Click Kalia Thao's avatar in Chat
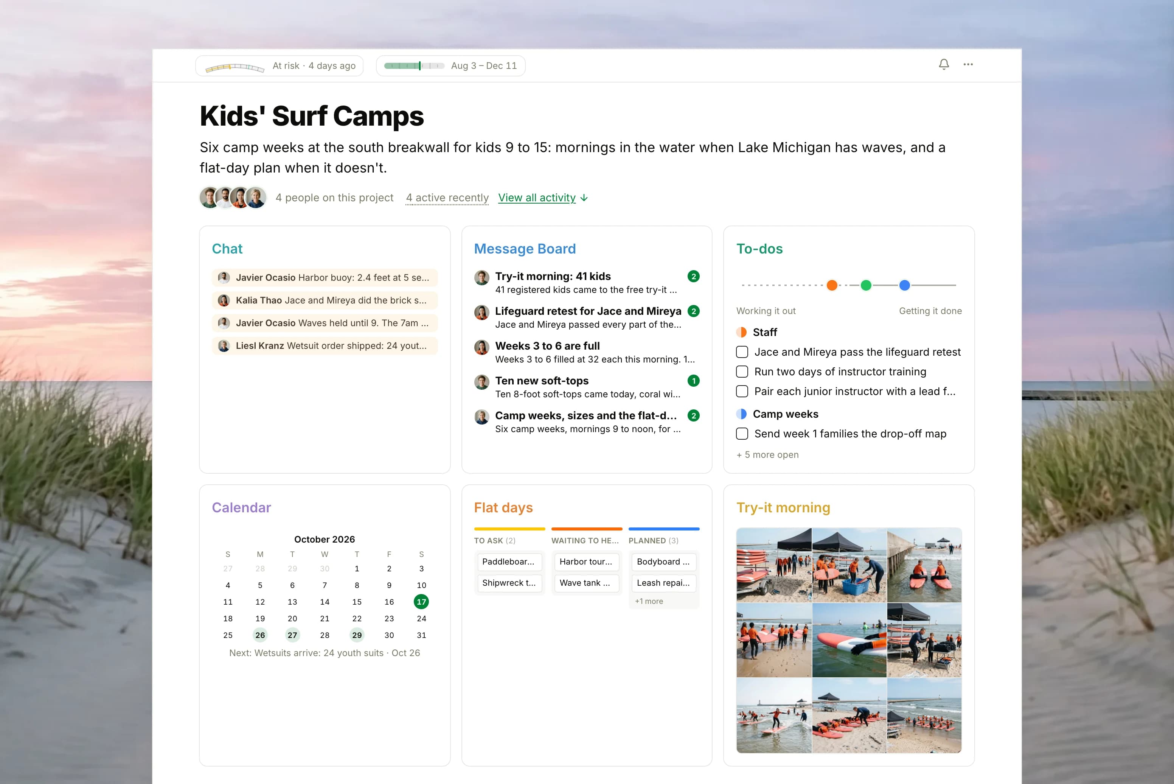1174x784 pixels. point(224,300)
